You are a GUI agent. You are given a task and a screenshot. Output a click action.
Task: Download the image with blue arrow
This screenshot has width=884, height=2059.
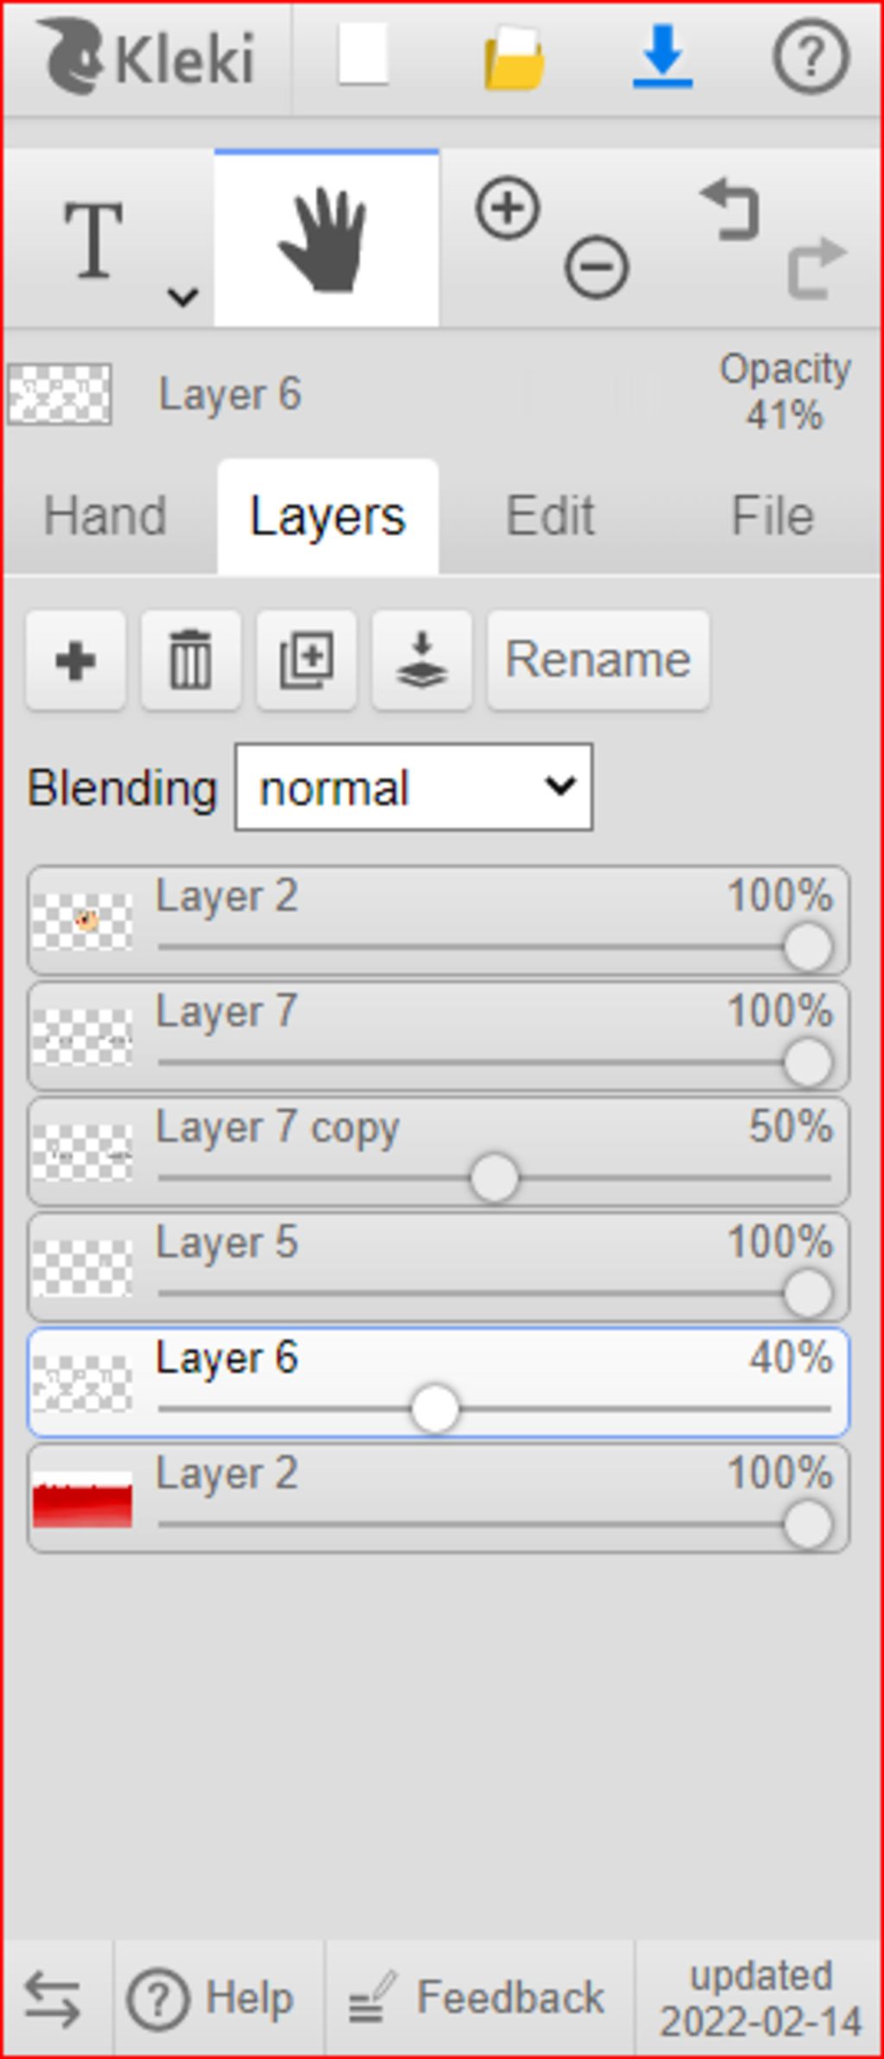point(662,57)
